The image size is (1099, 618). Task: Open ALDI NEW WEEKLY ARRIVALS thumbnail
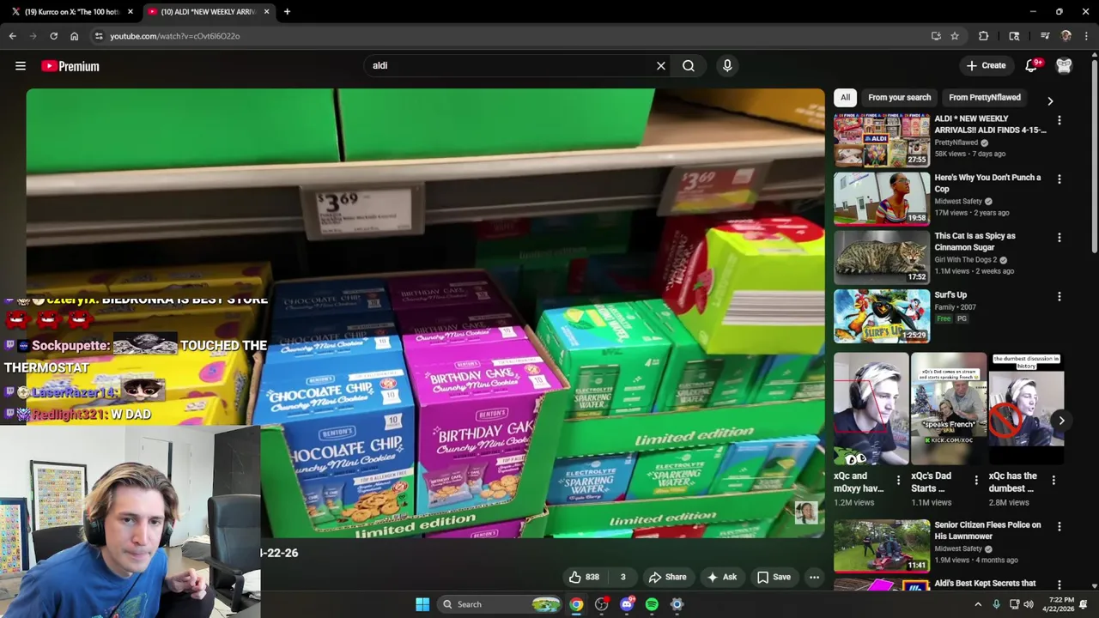coord(882,140)
